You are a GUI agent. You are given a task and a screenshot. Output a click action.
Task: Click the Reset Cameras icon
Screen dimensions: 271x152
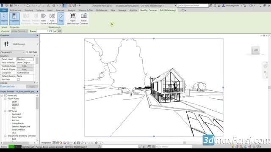click(84, 19)
